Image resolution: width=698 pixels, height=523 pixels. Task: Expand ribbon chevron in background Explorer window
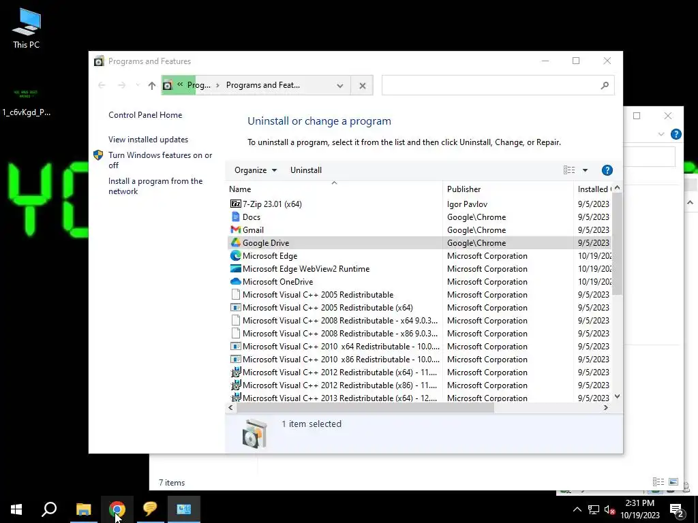661,134
